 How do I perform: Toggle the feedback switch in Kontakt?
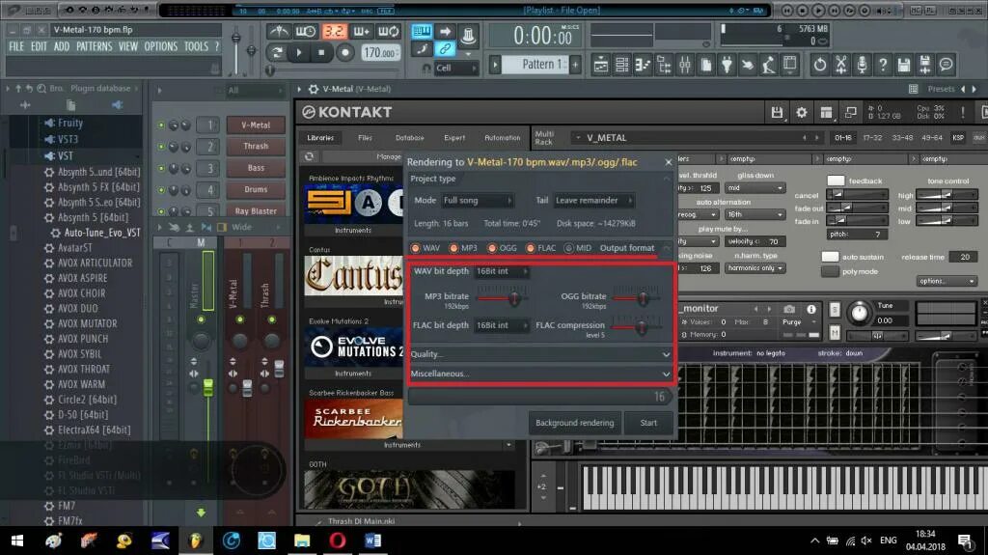point(836,181)
